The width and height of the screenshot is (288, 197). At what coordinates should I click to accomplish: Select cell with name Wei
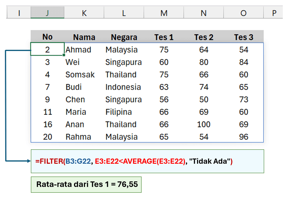(84, 62)
